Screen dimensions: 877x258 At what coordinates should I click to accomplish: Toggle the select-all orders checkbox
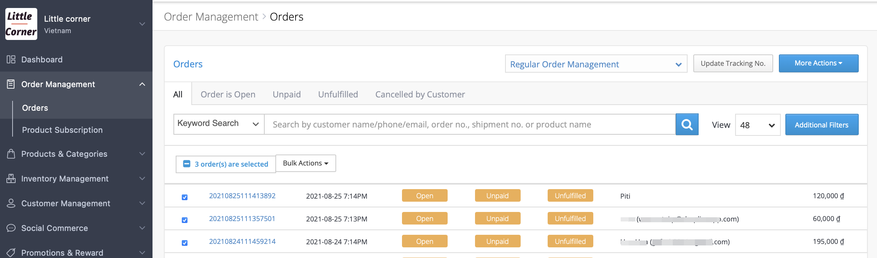click(186, 164)
